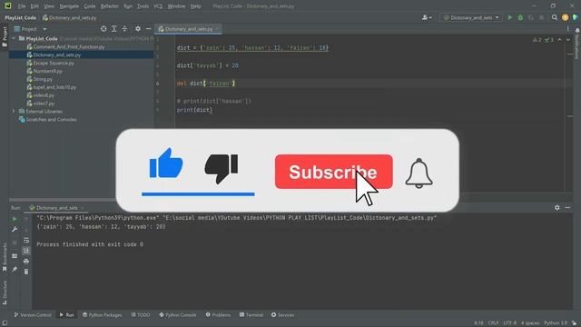Open the Problems tool window
This screenshot has height=327, width=581.
point(218,315)
